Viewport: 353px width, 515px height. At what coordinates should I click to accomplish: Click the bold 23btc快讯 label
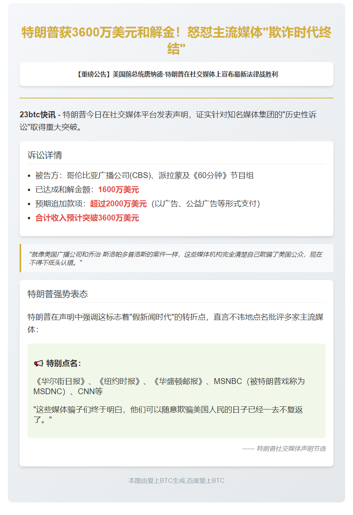[38, 115]
